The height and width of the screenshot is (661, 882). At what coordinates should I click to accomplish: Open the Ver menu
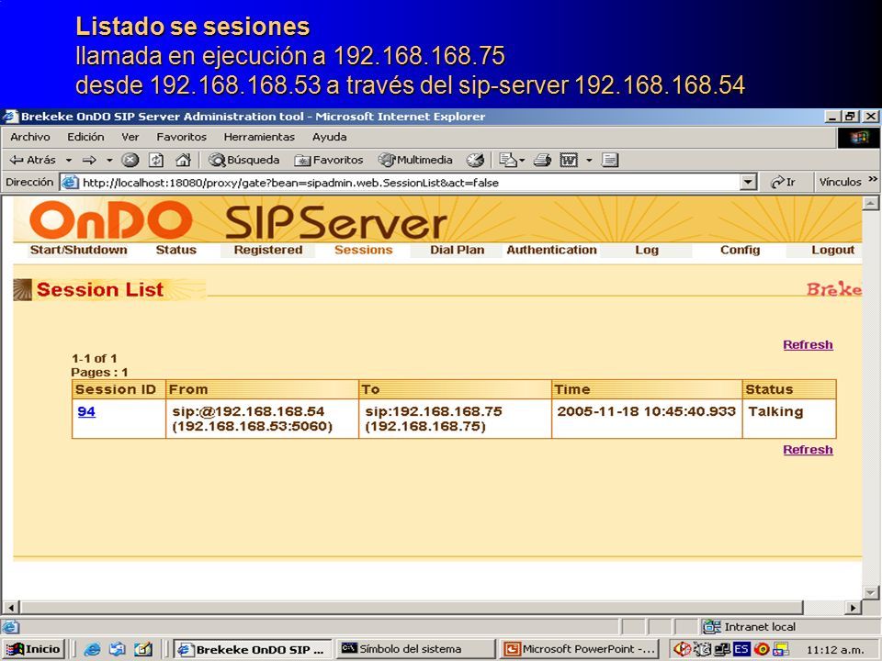point(130,137)
